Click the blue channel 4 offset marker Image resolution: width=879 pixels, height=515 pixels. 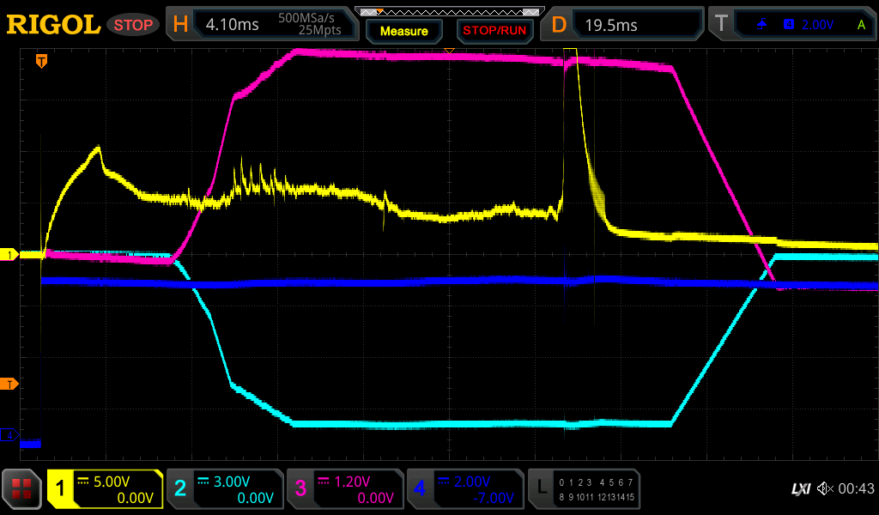click(9, 435)
